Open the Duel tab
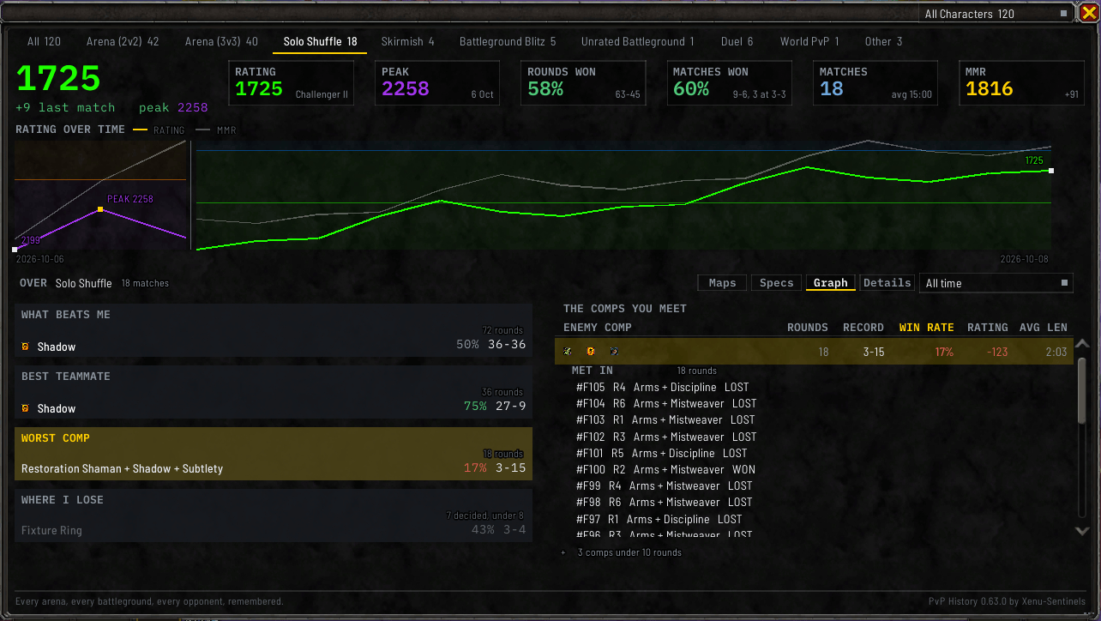Screen dimensions: 1101x621 coord(737,41)
